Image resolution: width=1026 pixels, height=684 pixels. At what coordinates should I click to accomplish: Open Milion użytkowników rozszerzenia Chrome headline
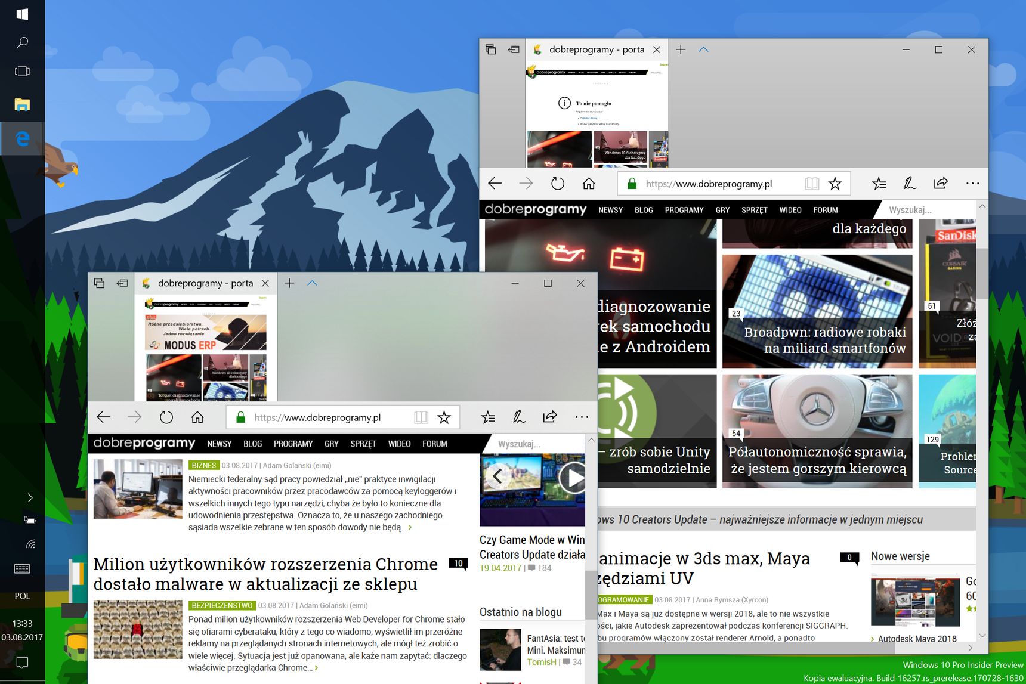click(x=266, y=574)
